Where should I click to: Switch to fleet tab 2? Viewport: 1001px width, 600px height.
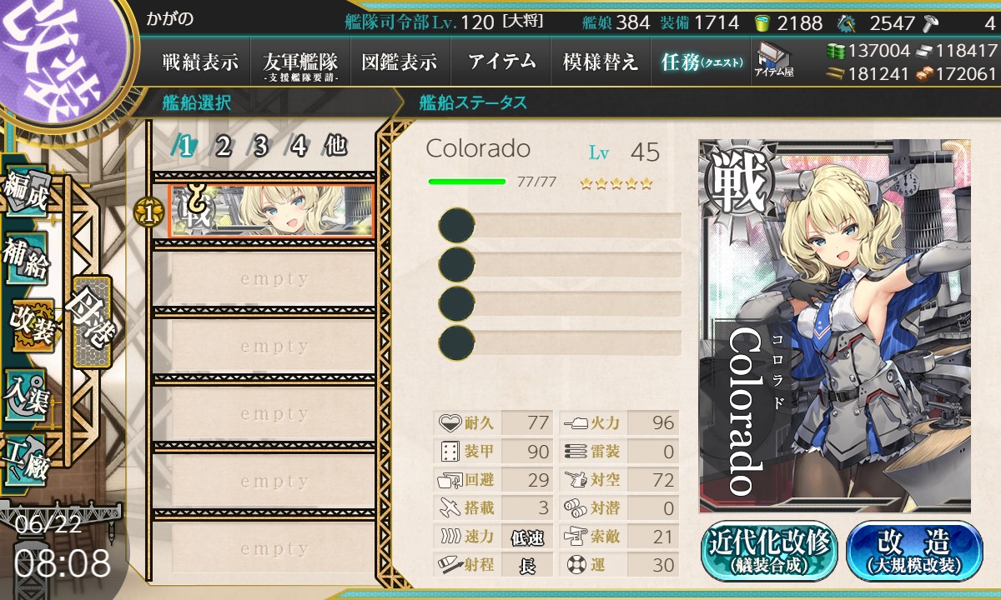(223, 147)
